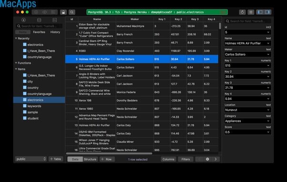Toggle the left sidebar pane button

[x=260, y=12]
